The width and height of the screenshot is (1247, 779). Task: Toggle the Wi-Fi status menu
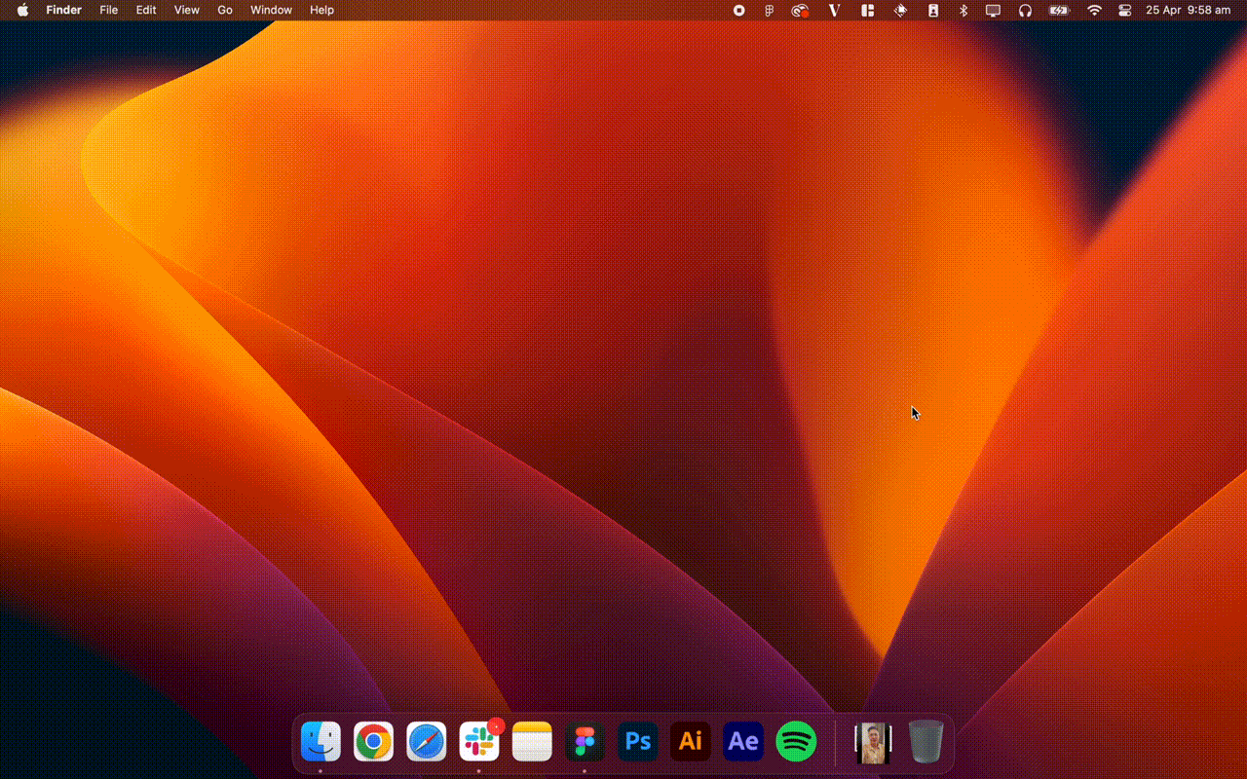point(1095,10)
